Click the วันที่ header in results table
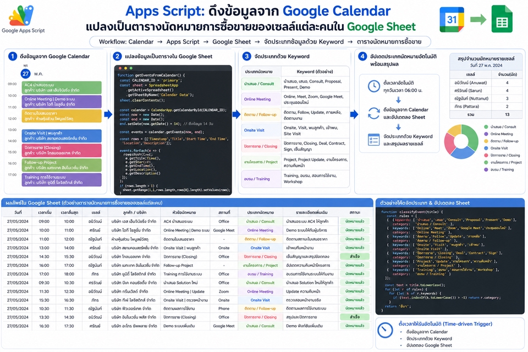The width and height of the screenshot is (528, 352). point(18,212)
